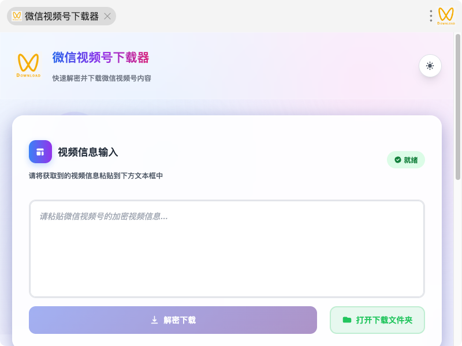Toggle the sun theme switch button
Viewport: 462px width, 346px height.
[430, 66]
